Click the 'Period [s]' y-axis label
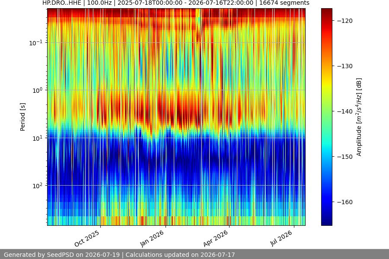This screenshot has width=389, height=259. [22, 117]
